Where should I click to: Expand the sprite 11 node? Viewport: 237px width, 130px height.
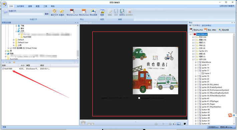coord(196,65)
